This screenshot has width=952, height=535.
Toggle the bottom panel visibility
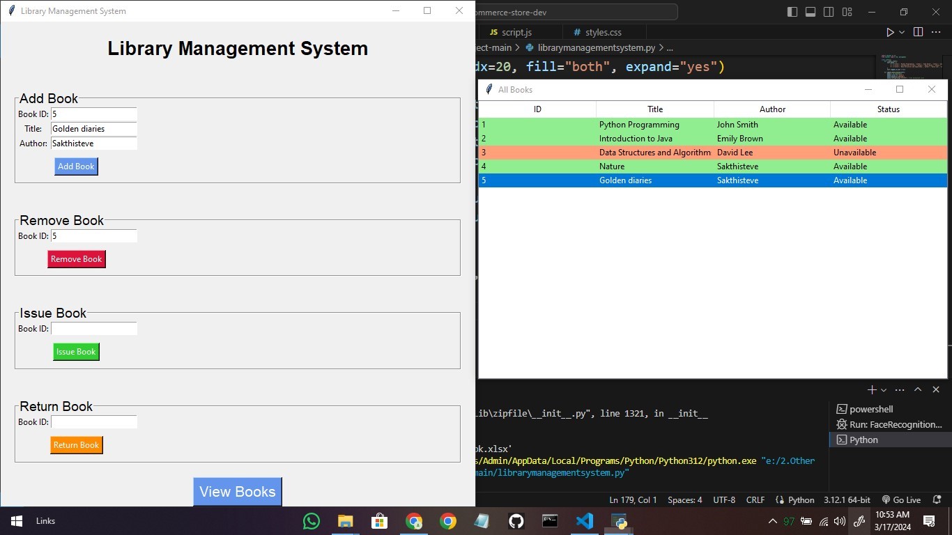[x=811, y=12]
